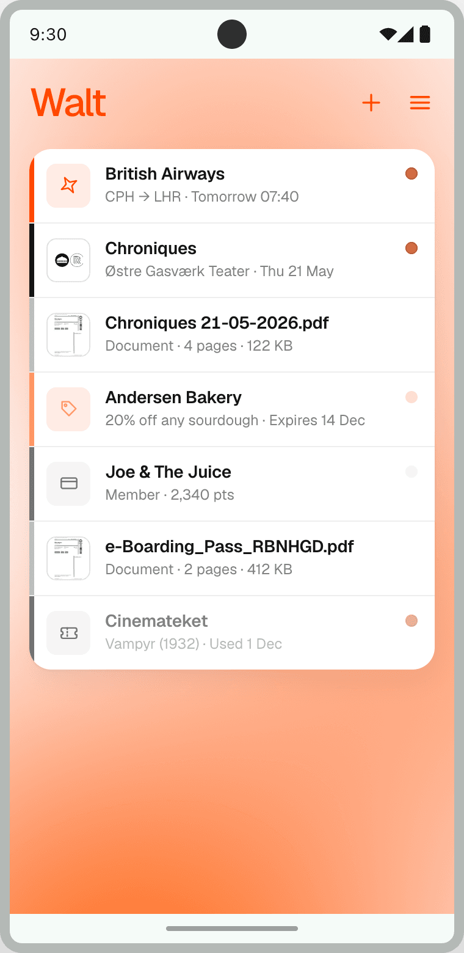Tap the pale dot on Andersen Bakery row

click(411, 397)
